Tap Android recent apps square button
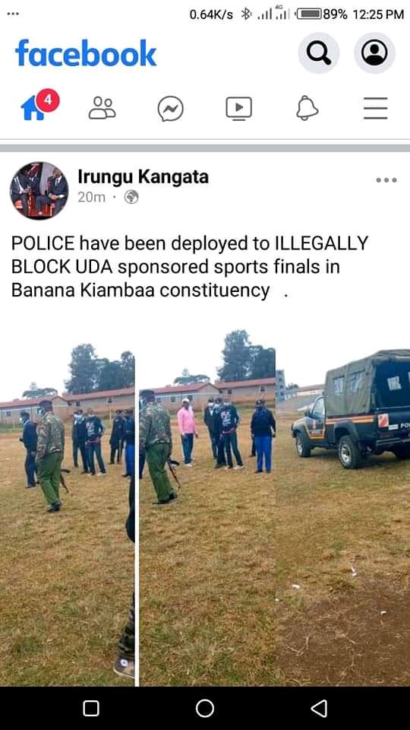 91,709
